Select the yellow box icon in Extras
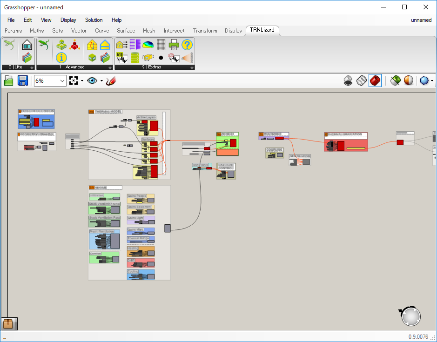Screen dimensions: 437x342 pos(148,58)
